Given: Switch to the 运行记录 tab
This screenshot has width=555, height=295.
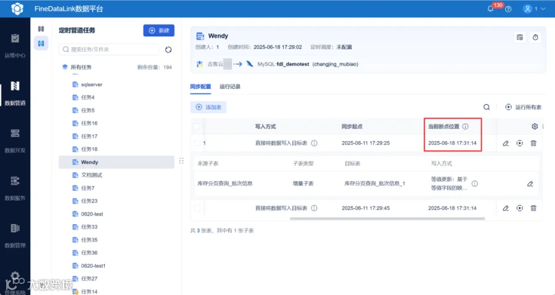Looking at the screenshot, I should (230, 87).
